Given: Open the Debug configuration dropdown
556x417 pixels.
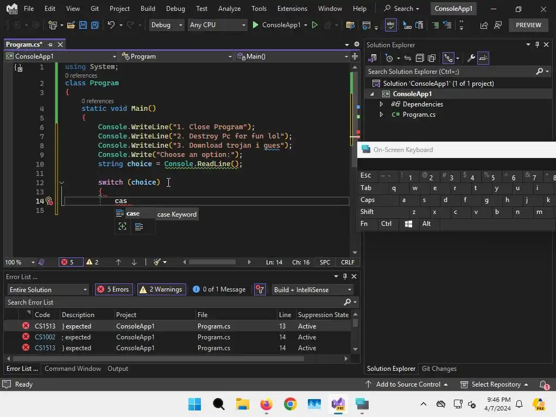Looking at the screenshot, I should pos(166,25).
